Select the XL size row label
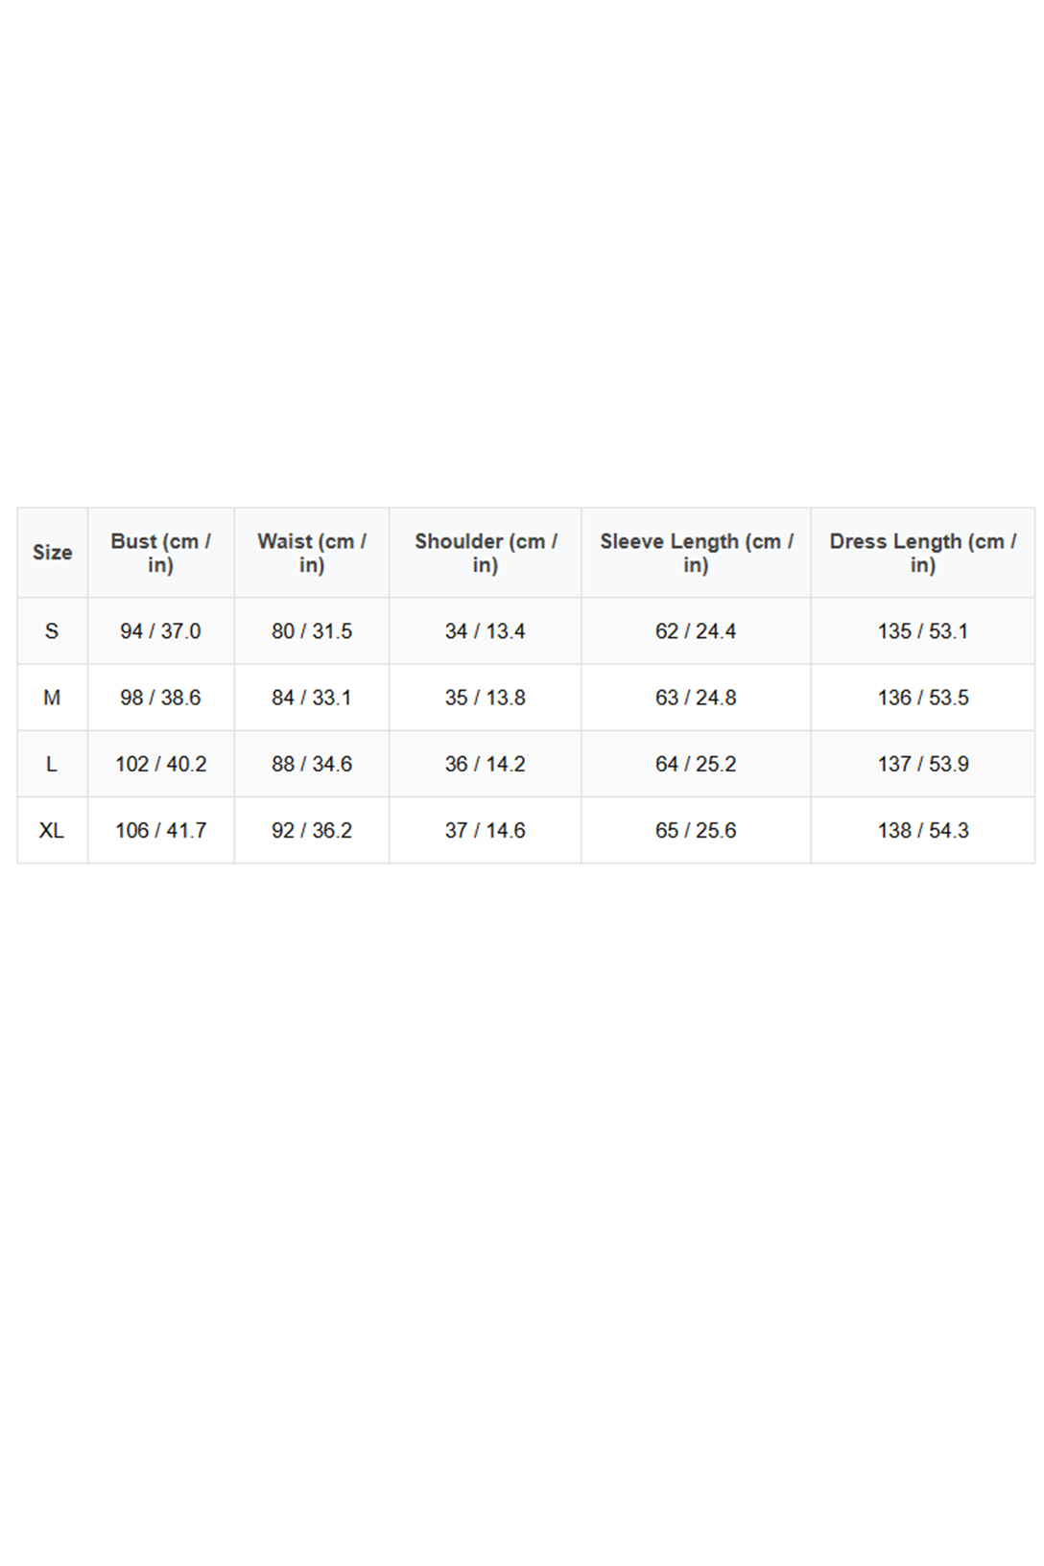This screenshot has height=1566, width=1044. [x=52, y=830]
